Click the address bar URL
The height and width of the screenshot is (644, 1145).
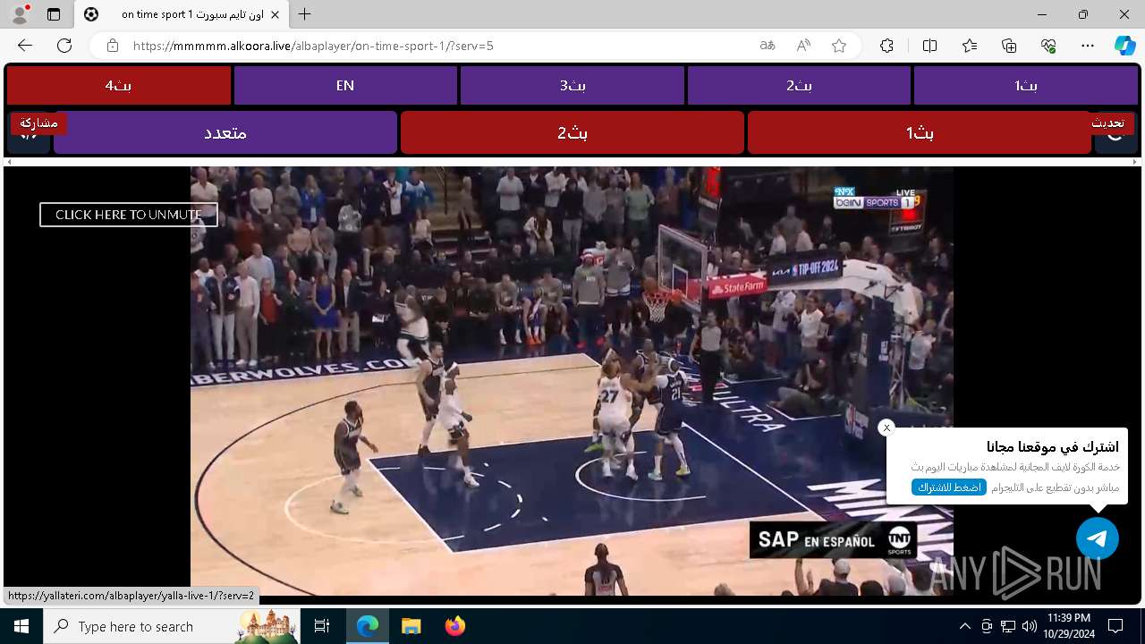click(313, 46)
